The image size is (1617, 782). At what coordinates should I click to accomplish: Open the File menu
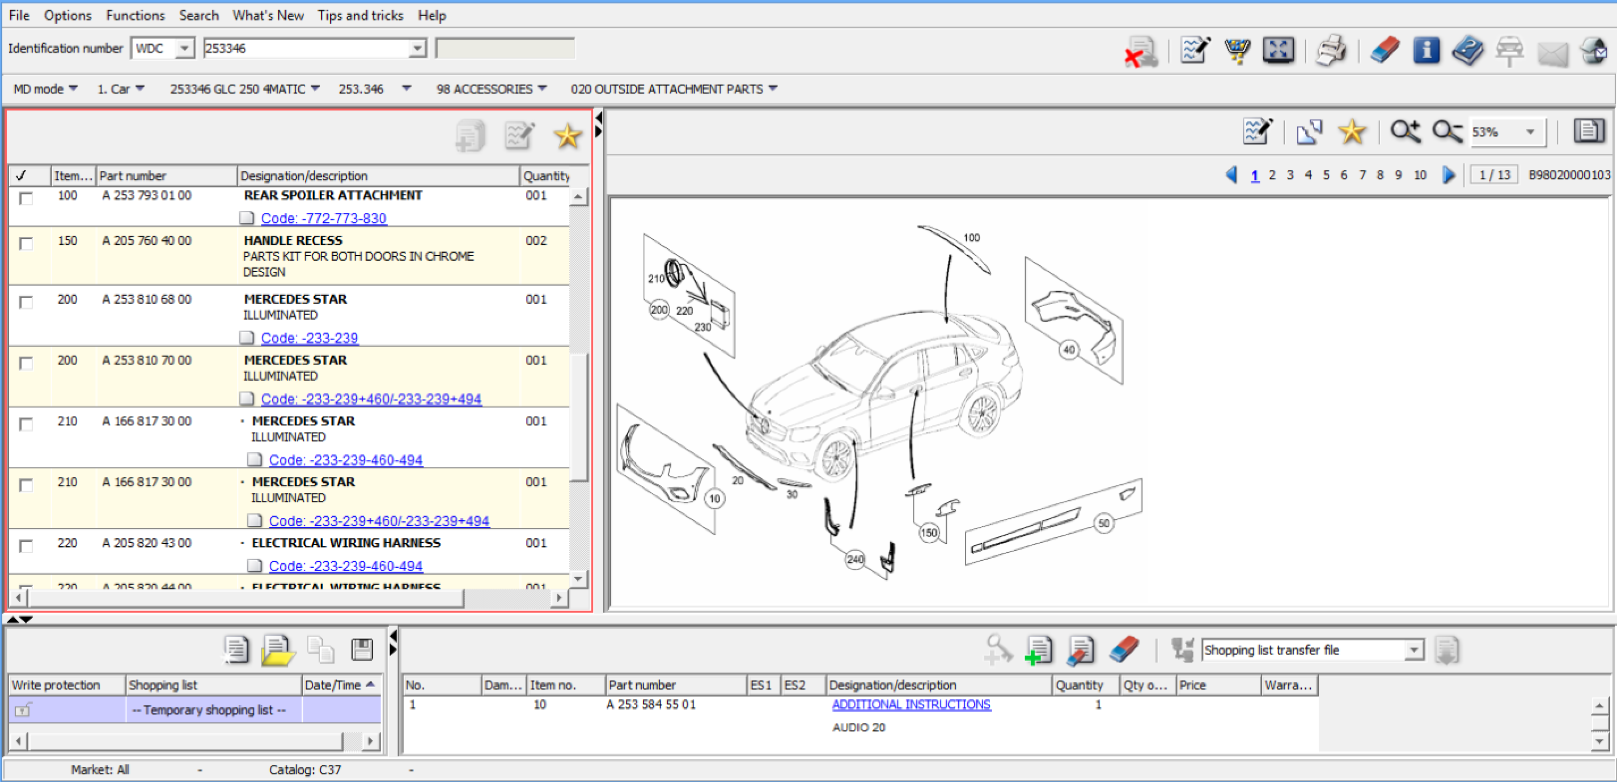19,15
